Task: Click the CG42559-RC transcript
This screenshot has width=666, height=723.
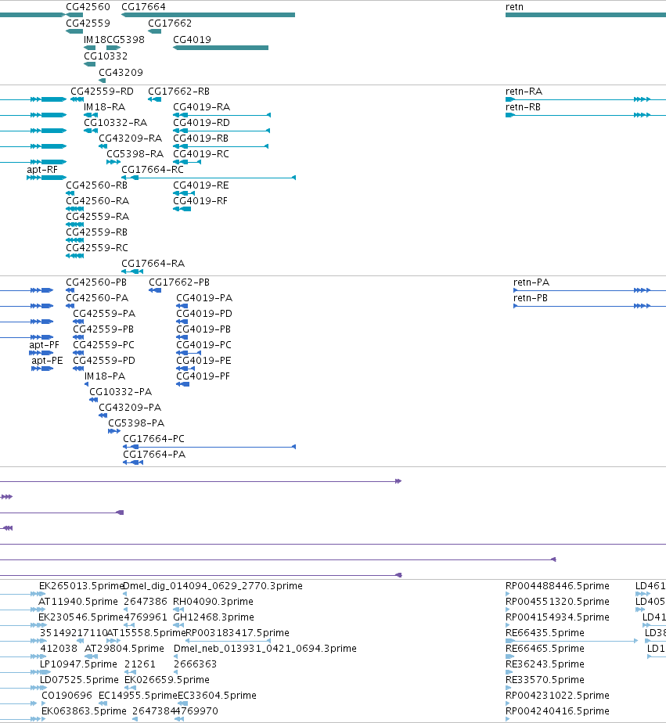Action: point(74,256)
